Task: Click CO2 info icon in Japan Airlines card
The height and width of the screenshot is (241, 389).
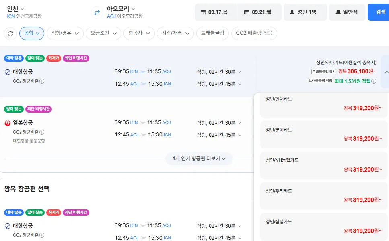Action: pyautogui.click(x=42, y=132)
